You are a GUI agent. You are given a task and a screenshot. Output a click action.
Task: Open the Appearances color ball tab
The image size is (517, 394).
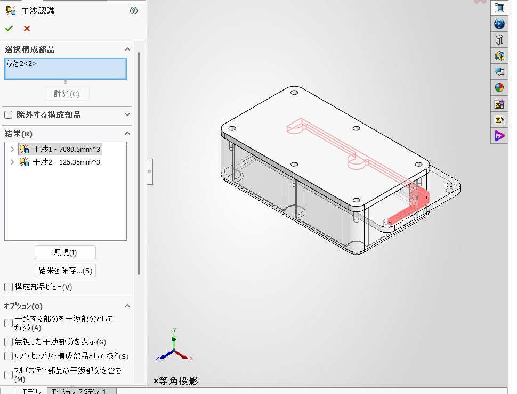(499, 88)
